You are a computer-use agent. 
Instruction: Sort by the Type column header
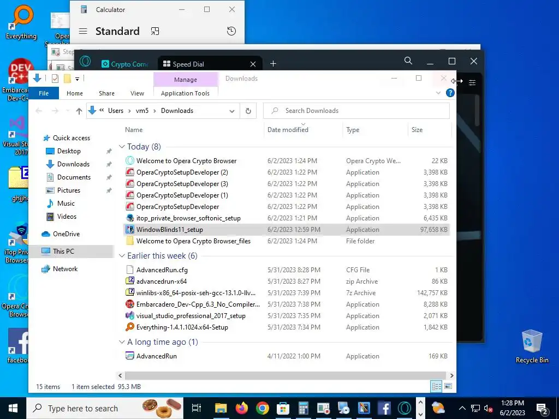point(375,130)
